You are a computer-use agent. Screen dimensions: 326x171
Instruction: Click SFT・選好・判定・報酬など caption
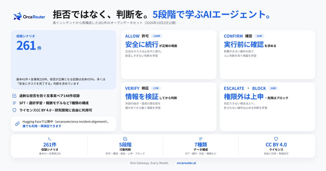point(201,154)
